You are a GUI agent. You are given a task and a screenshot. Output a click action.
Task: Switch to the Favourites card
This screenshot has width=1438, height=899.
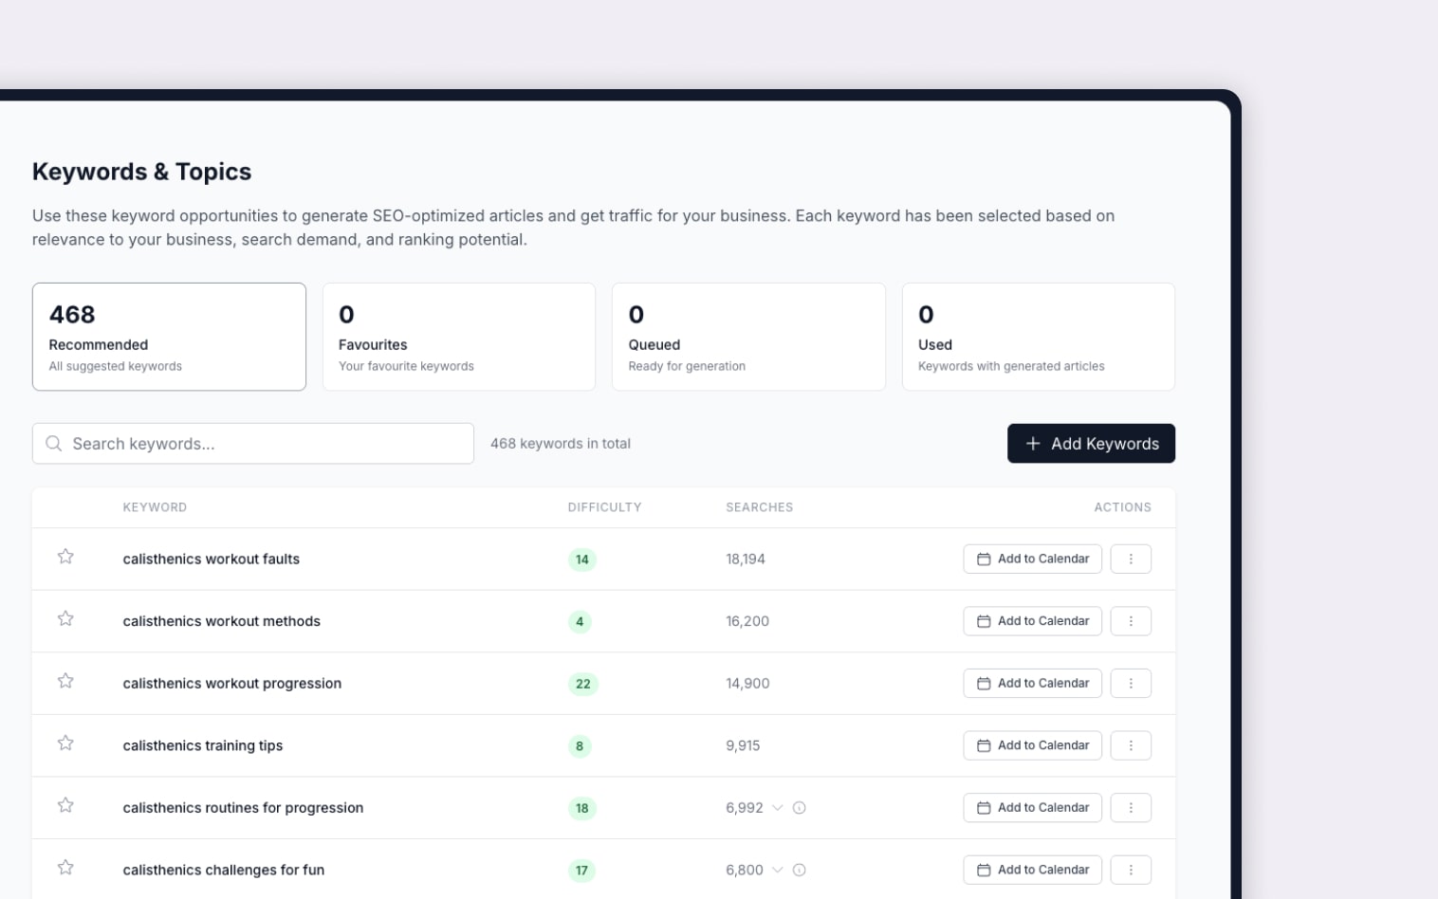pyautogui.click(x=458, y=337)
